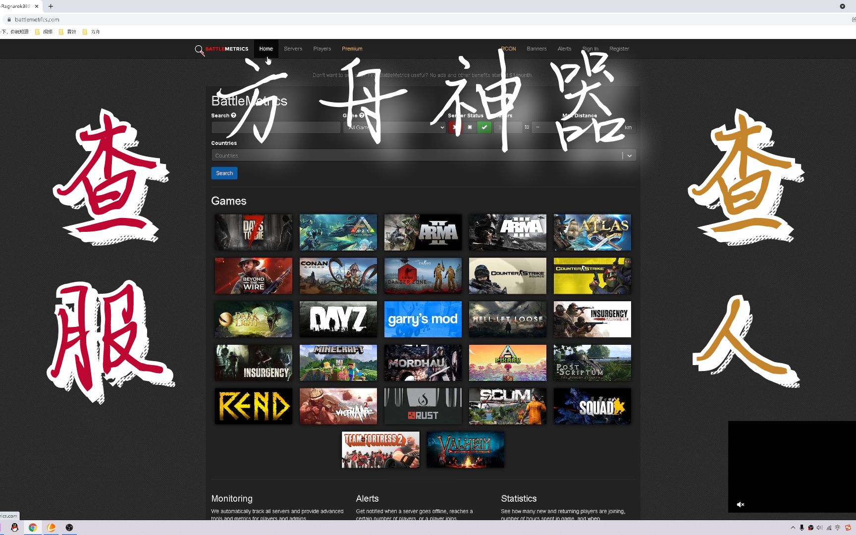
Task: Select the Arma 3 game tile
Action: [x=508, y=232]
